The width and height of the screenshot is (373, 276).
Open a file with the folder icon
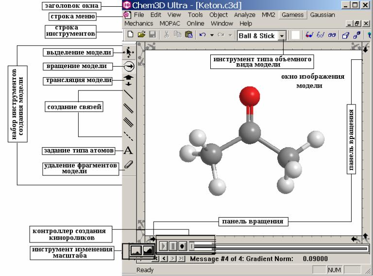(141, 34)
